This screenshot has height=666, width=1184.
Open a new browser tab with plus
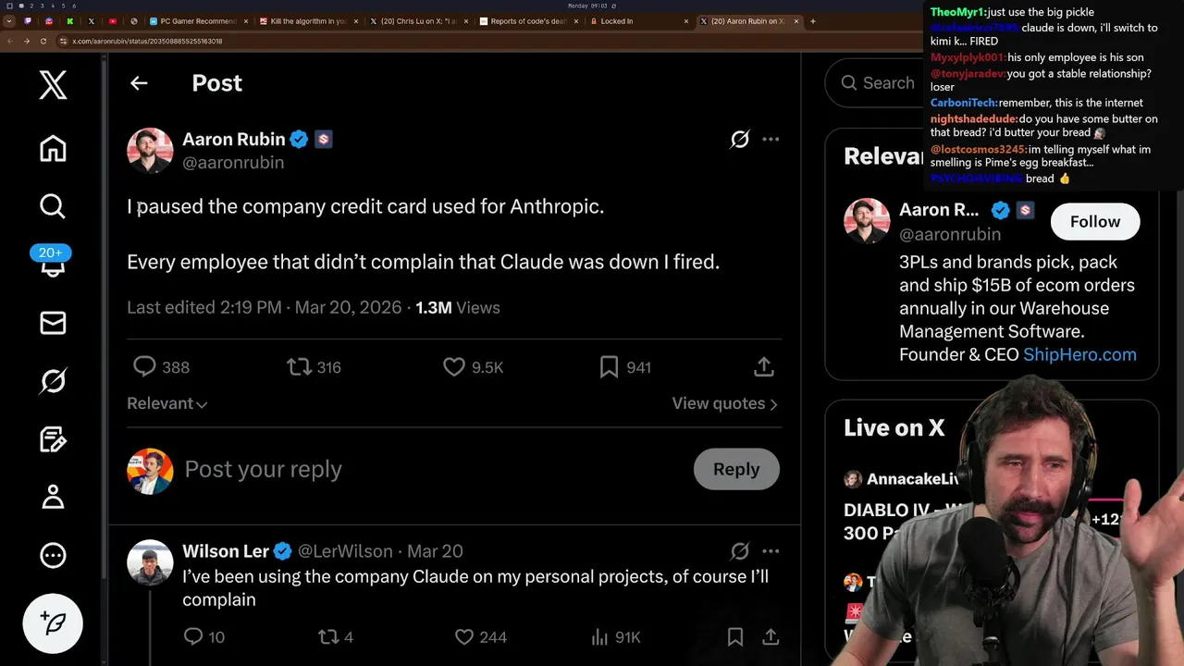pyautogui.click(x=813, y=21)
